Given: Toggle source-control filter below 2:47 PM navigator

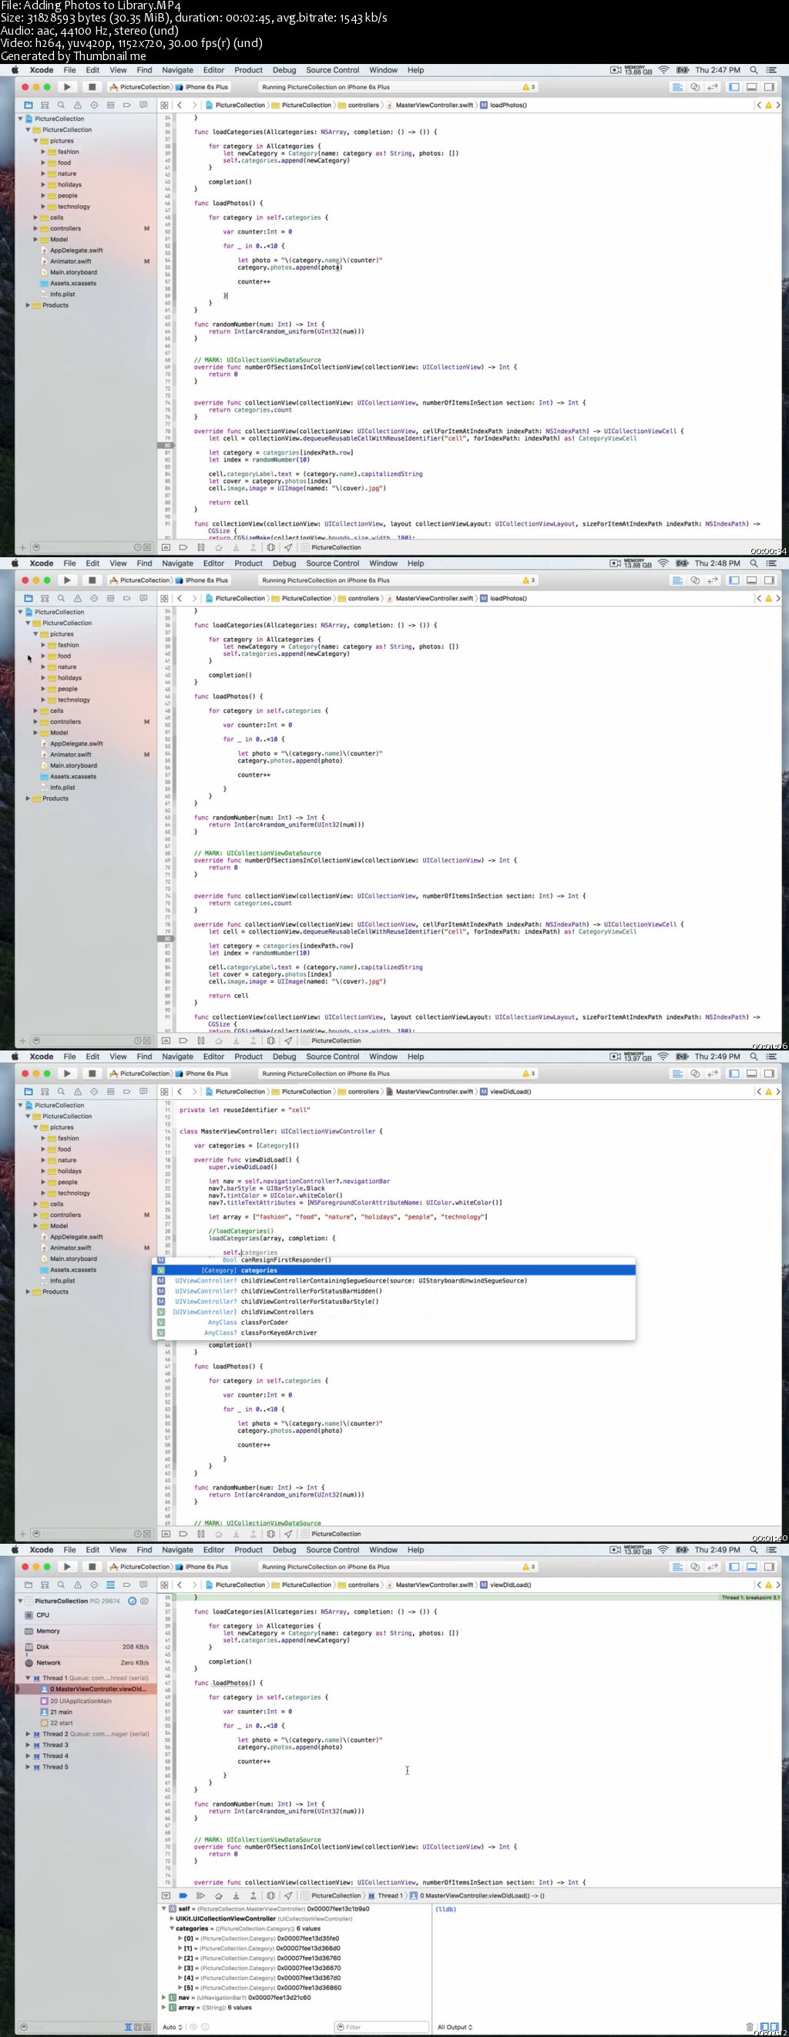Looking at the screenshot, I should [147, 547].
